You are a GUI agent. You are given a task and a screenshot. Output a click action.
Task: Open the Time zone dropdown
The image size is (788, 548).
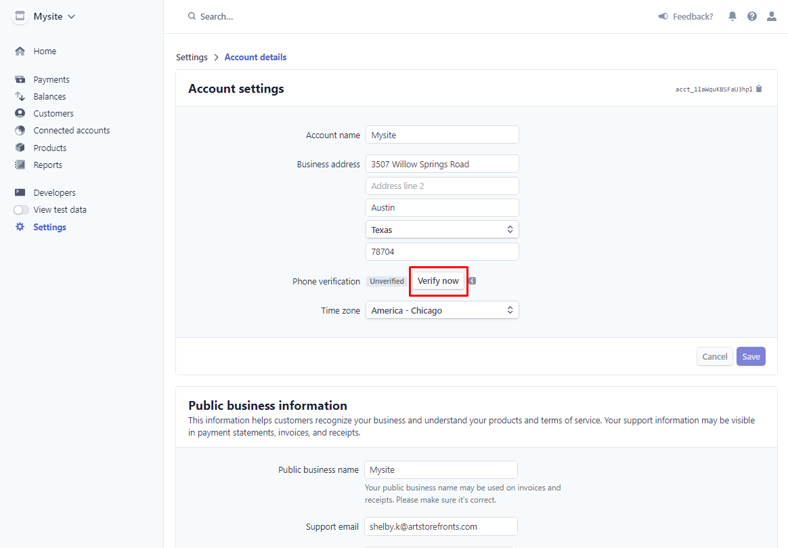[x=442, y=310]
